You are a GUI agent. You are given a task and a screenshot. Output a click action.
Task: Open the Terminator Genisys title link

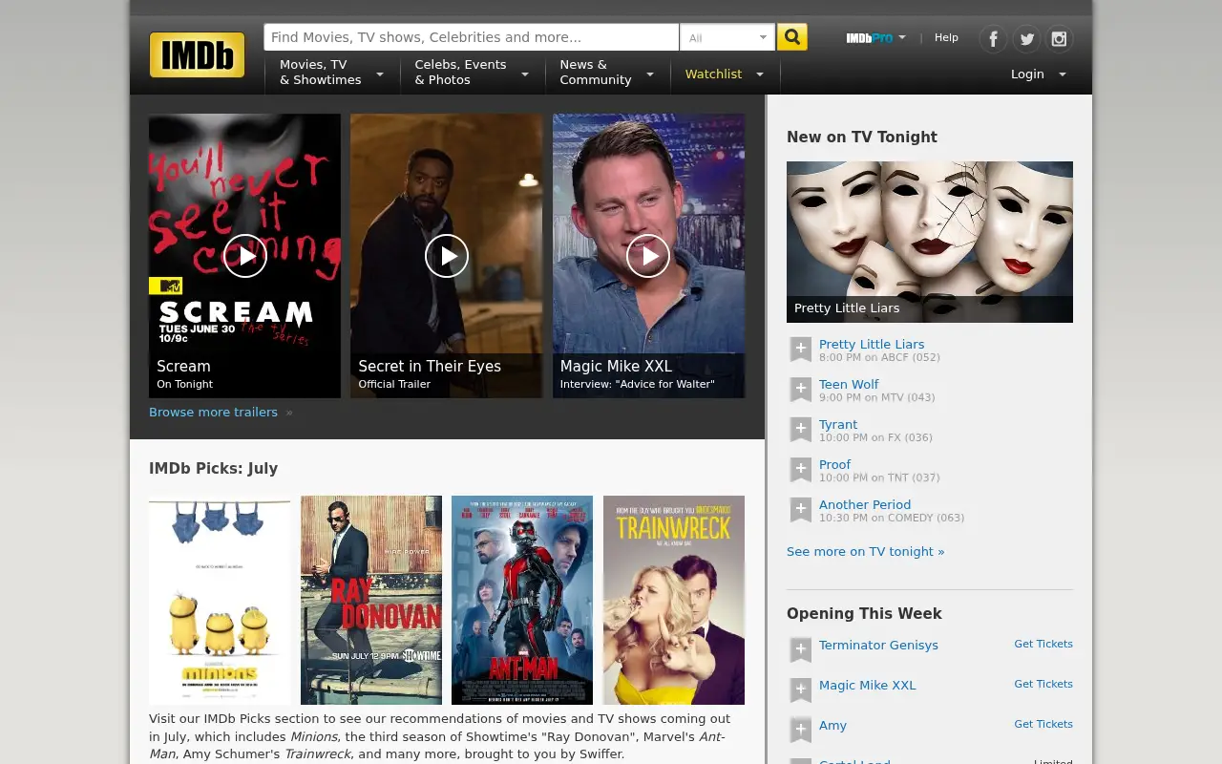pos(878,645)
